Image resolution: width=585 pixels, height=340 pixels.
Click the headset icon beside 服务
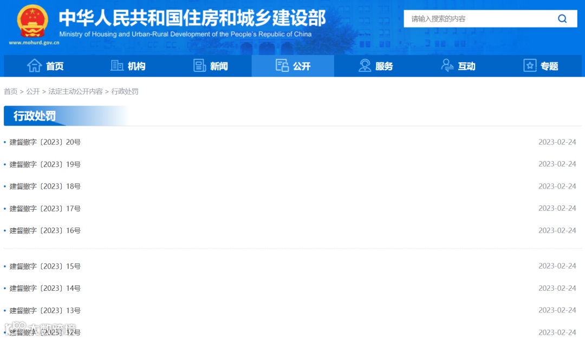[x=365, y=65]
